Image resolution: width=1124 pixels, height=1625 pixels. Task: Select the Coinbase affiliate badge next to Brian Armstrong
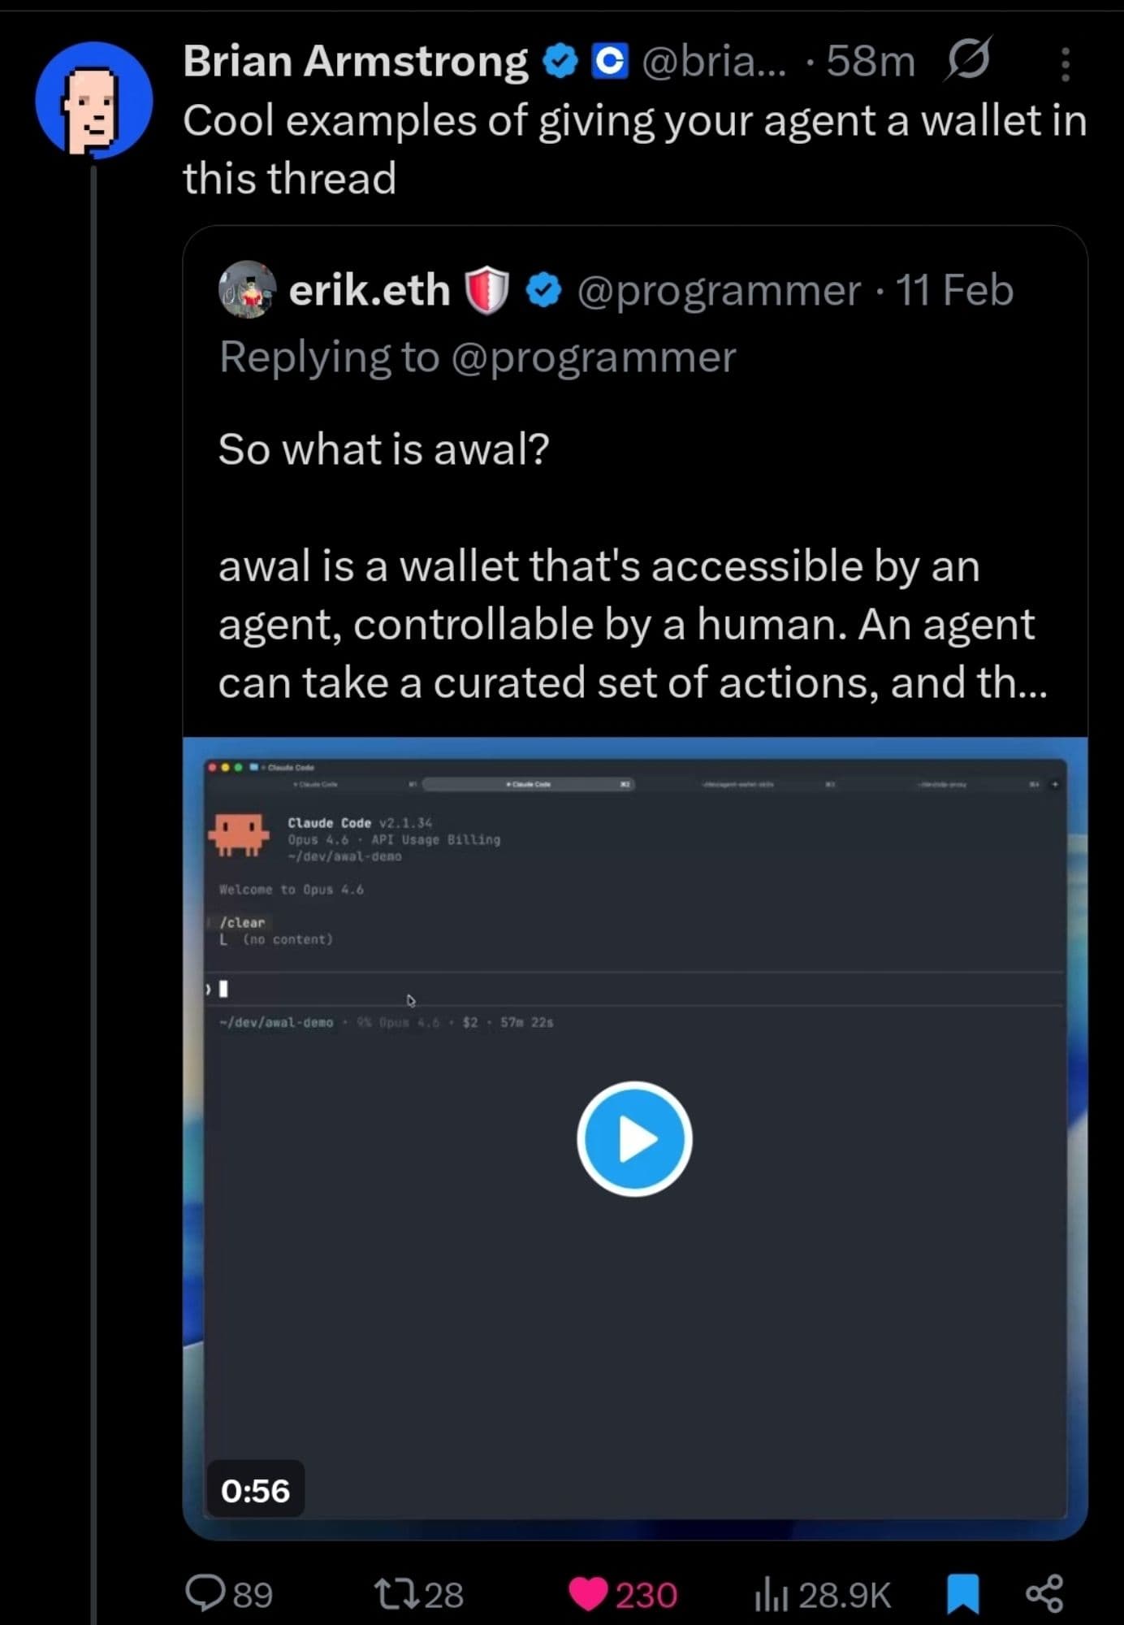click(x=608, y=59)
